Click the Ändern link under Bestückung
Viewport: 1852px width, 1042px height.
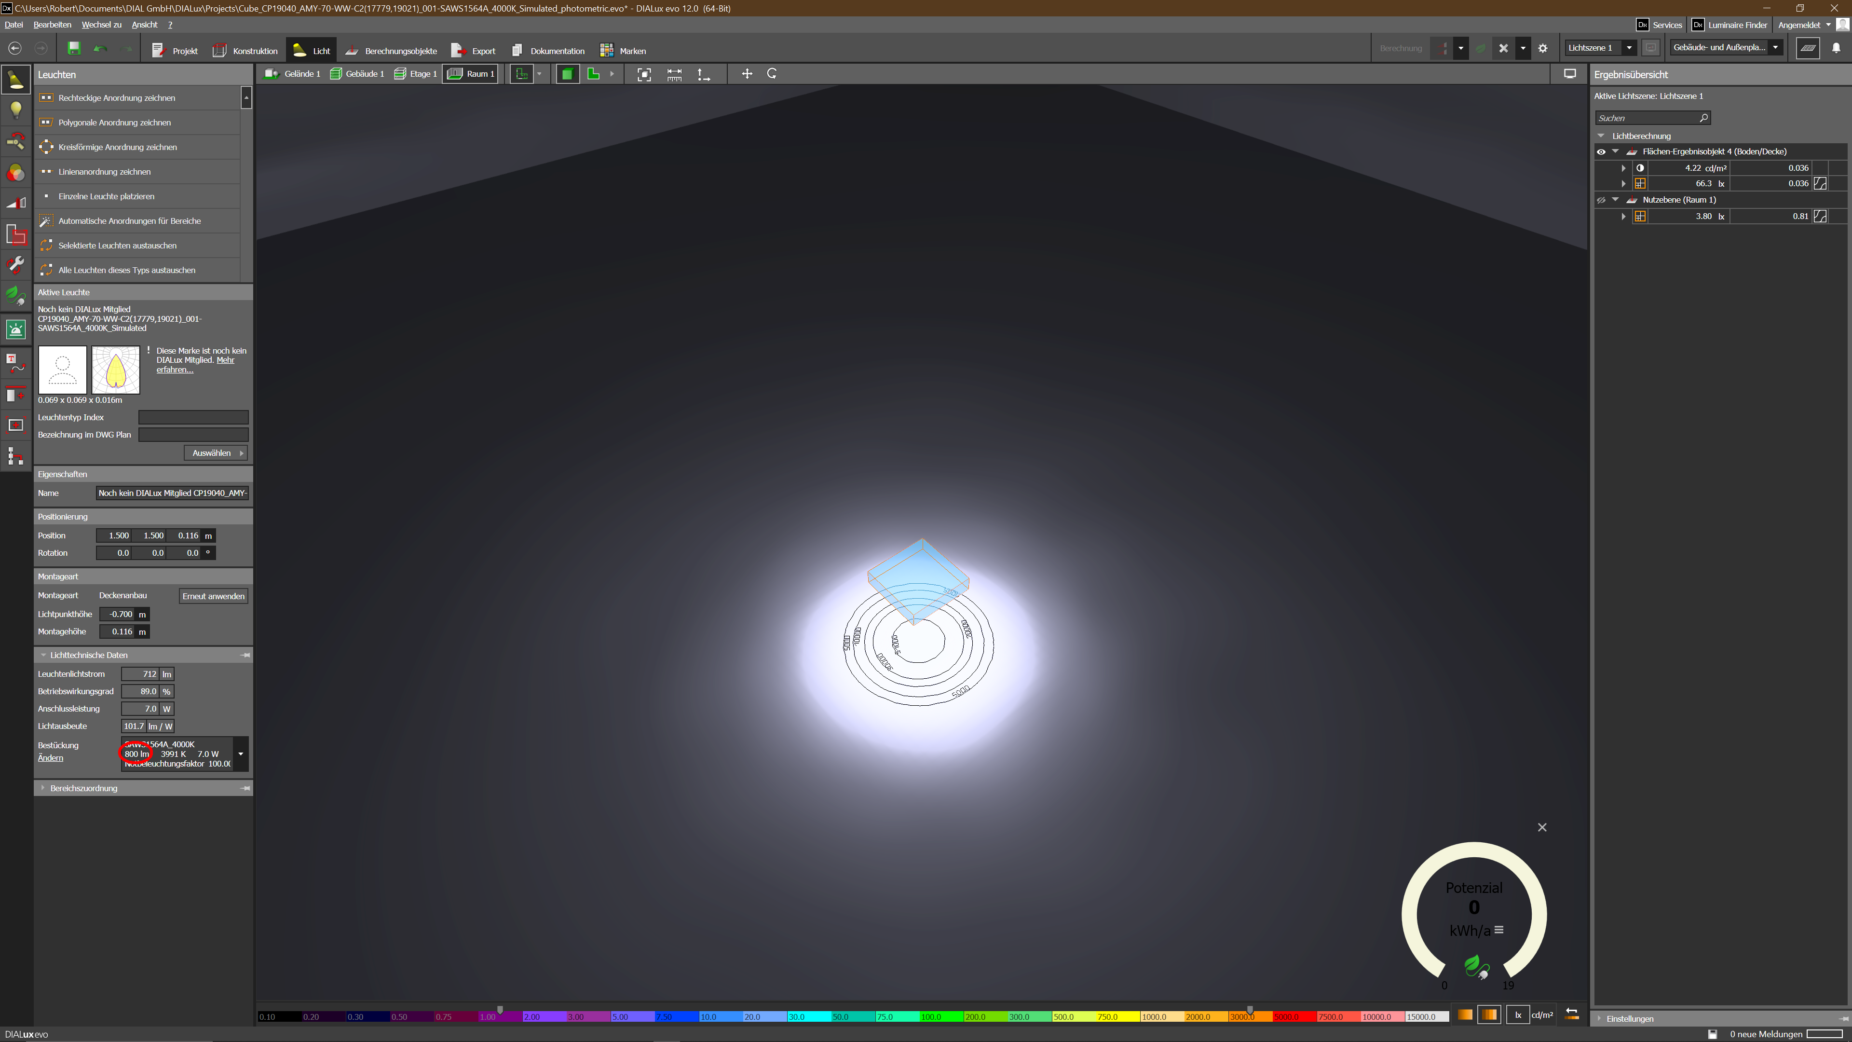[x=50, y=758]
